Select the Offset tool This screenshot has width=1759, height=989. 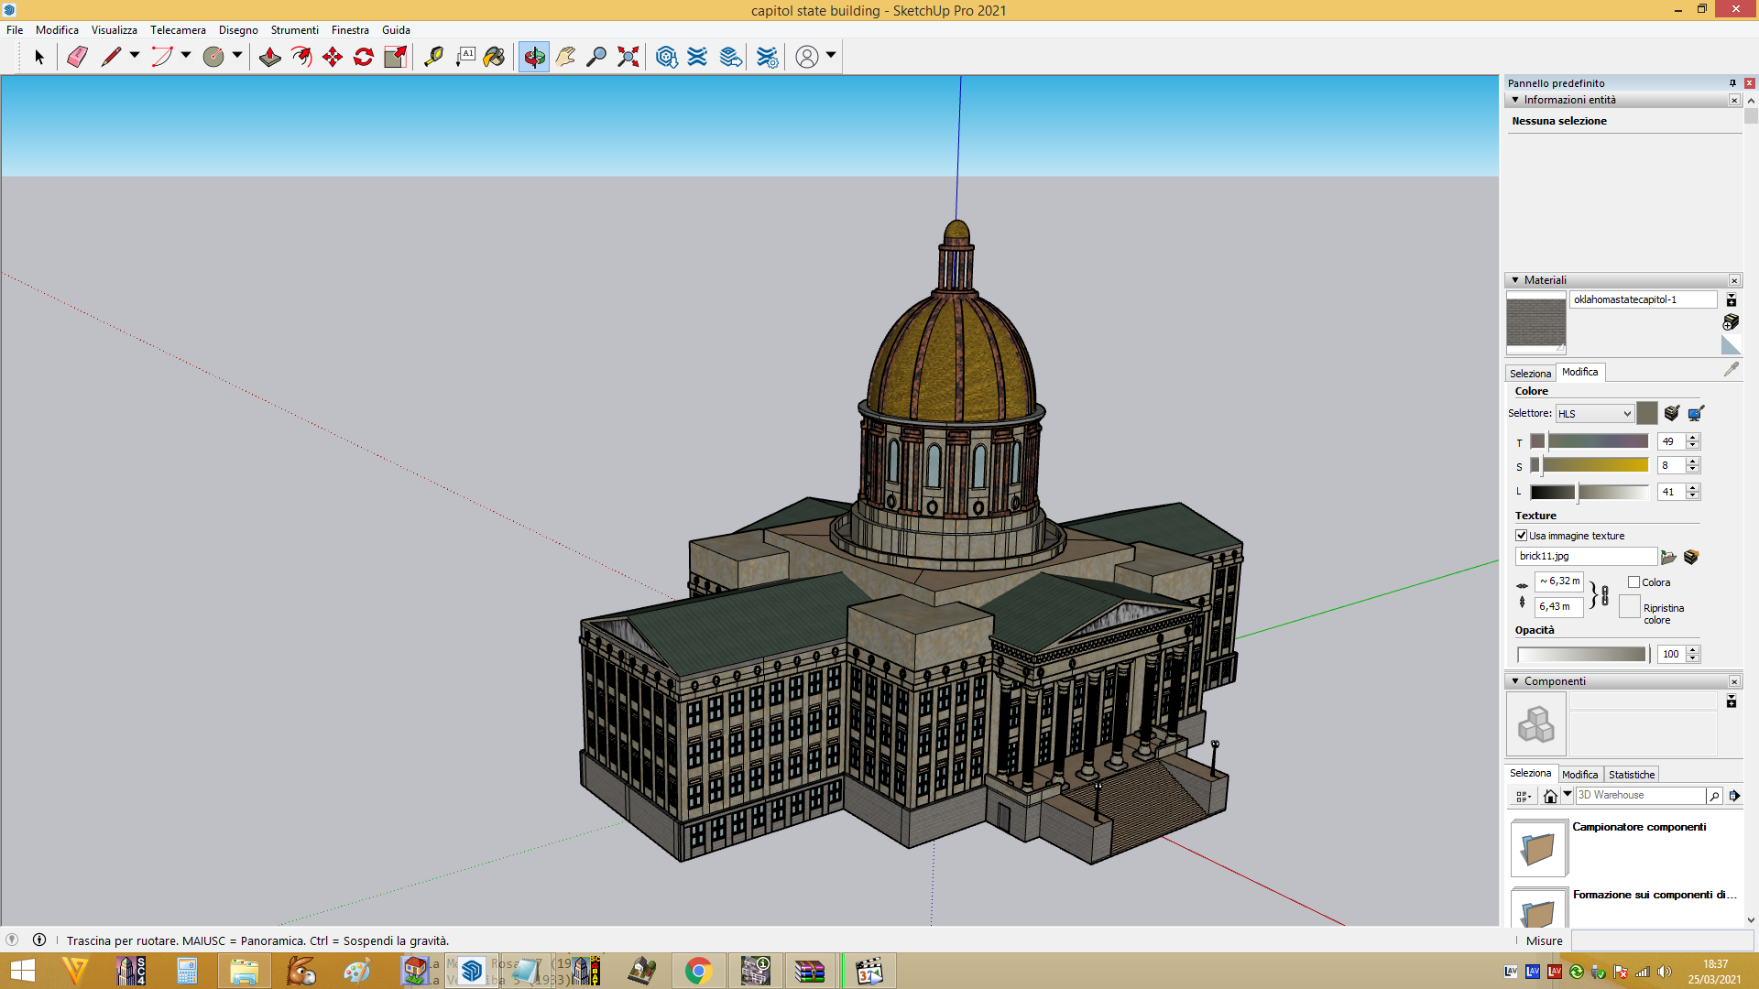(x=300, y=57)
